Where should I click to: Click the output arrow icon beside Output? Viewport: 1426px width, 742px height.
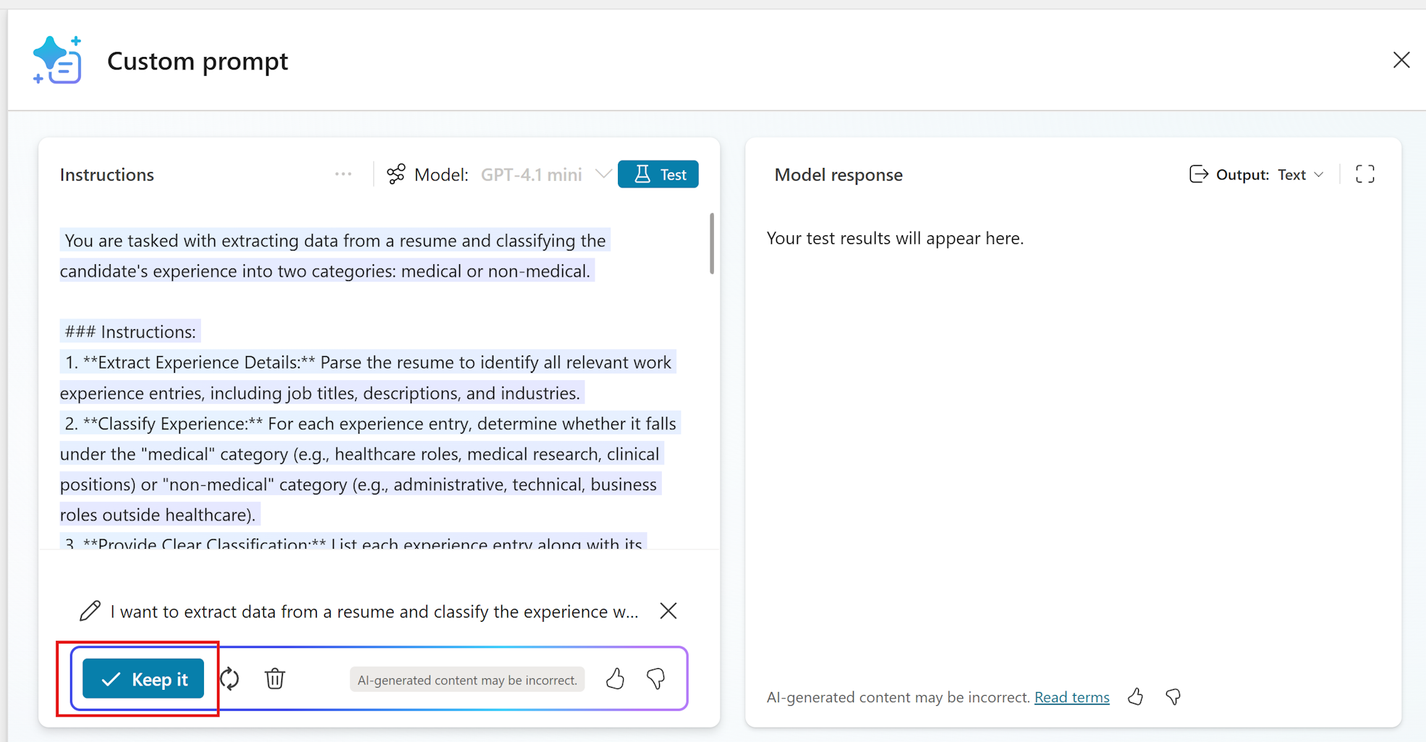(1200, 174)
